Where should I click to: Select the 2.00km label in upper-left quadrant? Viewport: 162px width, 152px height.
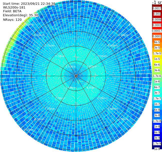pos(60,56)
